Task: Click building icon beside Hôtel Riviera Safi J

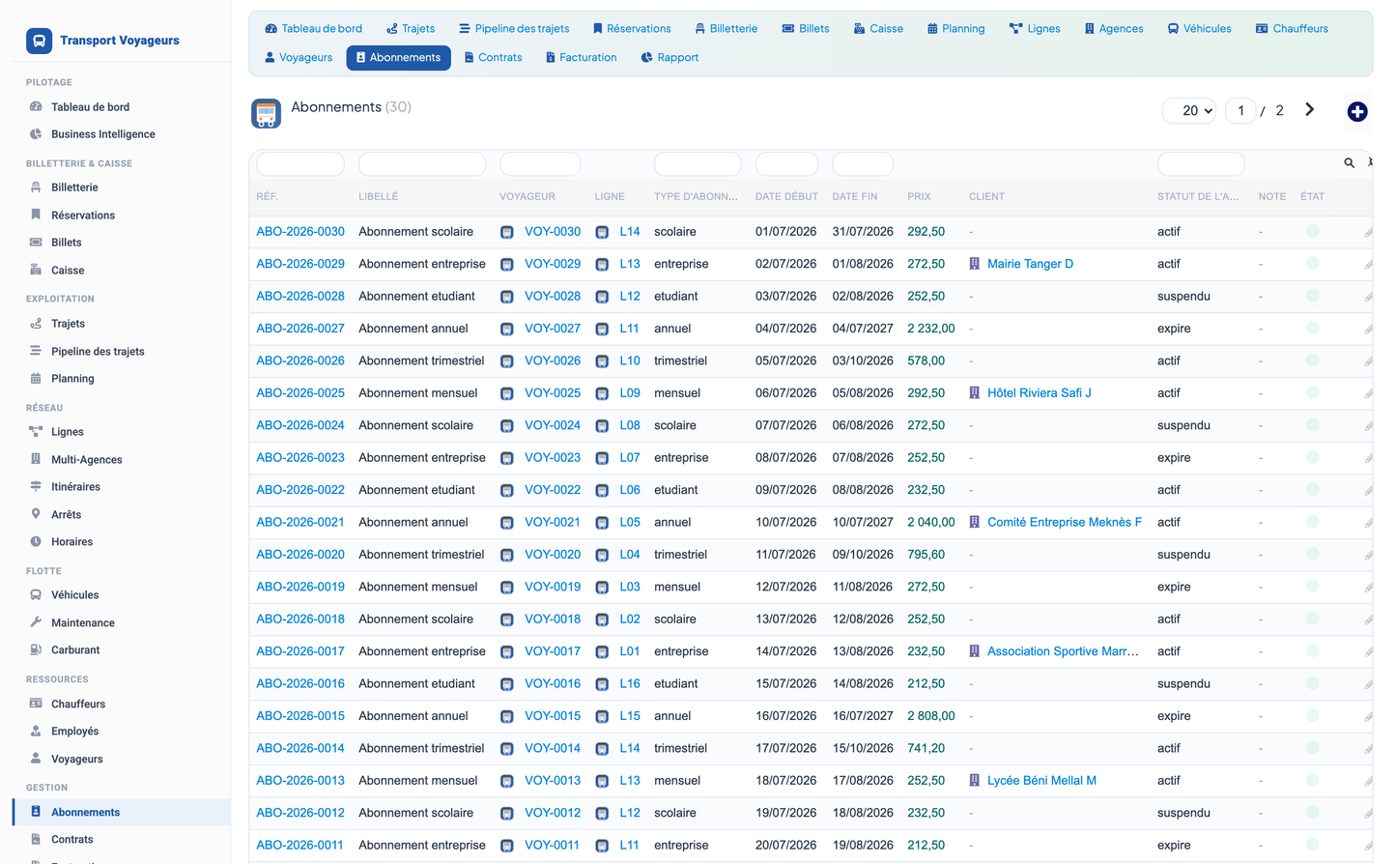Action: point(974,393)
